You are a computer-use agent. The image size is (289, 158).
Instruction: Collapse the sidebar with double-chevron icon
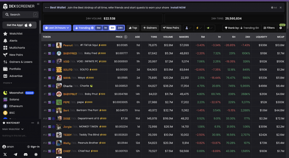(38, 5)
